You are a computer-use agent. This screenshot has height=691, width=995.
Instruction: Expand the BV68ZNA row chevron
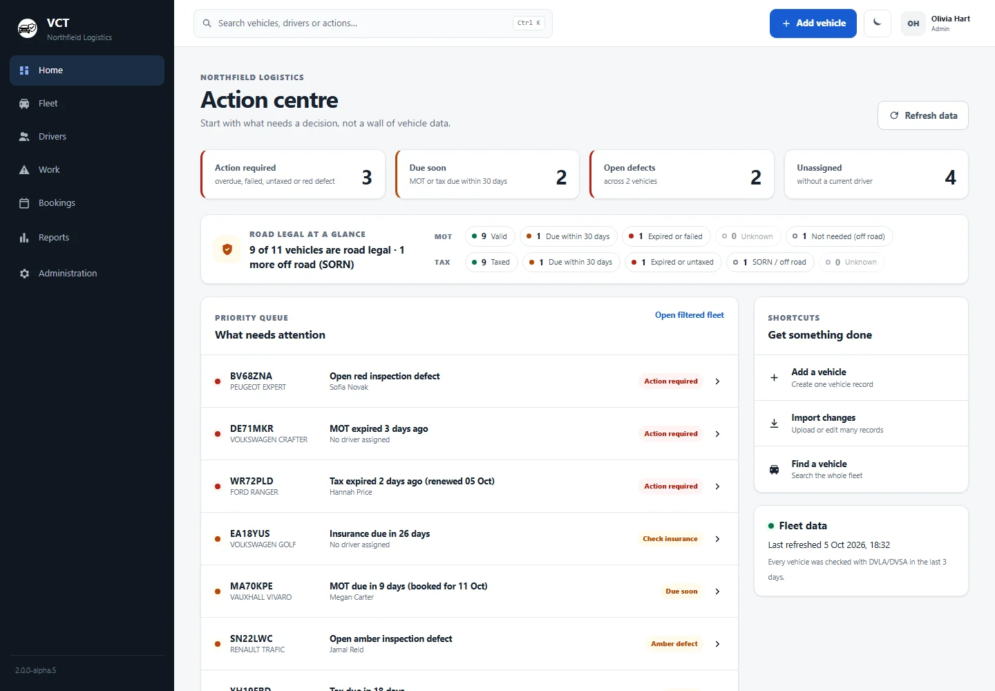tap(717, 381)
